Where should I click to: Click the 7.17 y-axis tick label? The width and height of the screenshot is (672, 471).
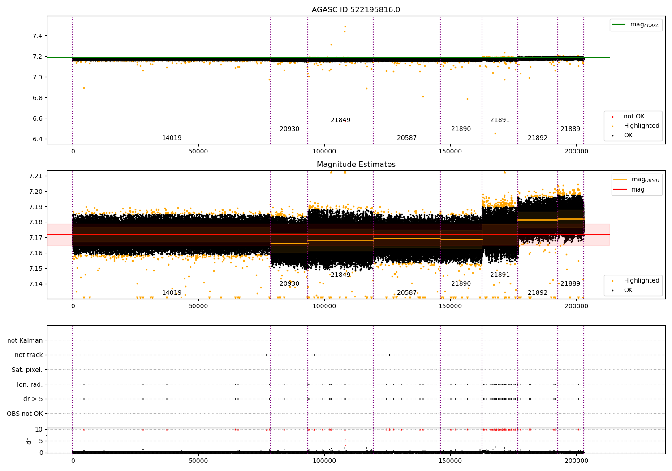(x=35, y=238)
